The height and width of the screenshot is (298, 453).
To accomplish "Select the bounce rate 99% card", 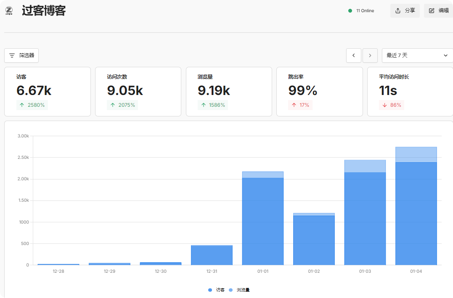I will pos(319,91).
